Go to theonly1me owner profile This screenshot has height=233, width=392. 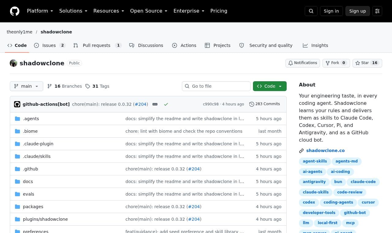[20, 32]
